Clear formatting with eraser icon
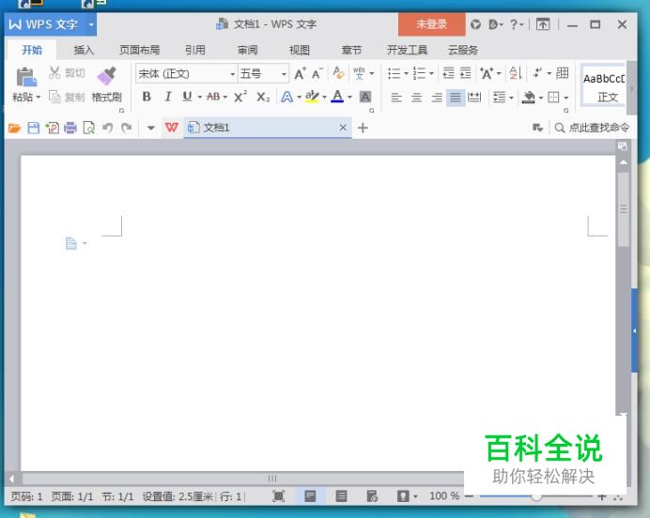The height and width of the screenshot is (518, 650). point(338,73)
